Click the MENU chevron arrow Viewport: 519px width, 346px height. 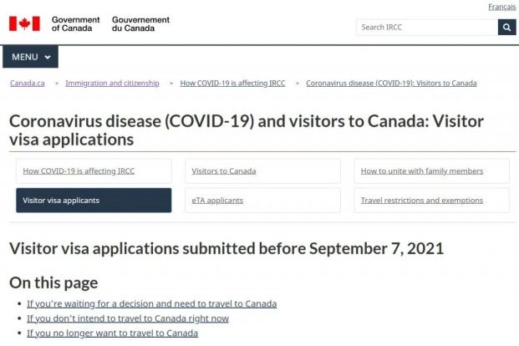click(48, 57)
